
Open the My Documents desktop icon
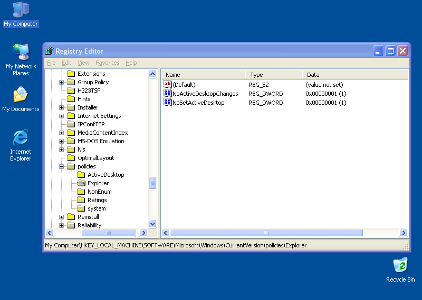21,99
